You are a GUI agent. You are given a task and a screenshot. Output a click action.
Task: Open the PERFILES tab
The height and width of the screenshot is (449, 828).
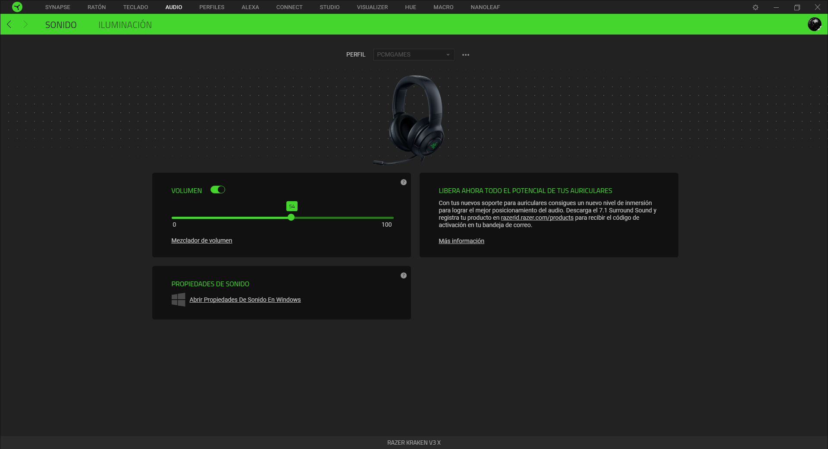tap(212, 7)
